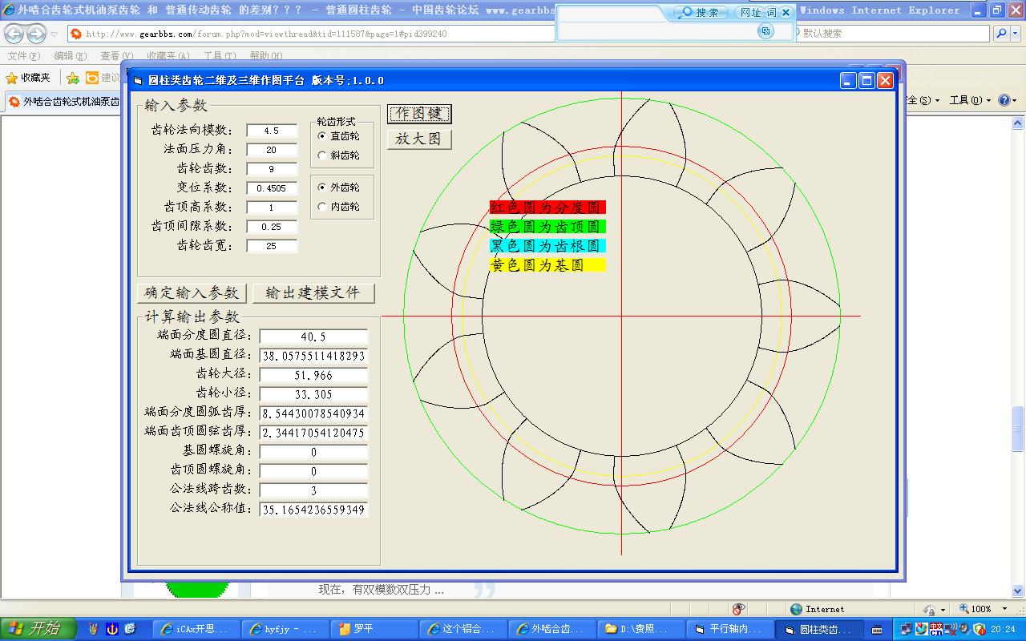1026x641 pixels.
Task: Click the 端面齿顶圆弦齿厚 output field
Action: pos(313,433)
